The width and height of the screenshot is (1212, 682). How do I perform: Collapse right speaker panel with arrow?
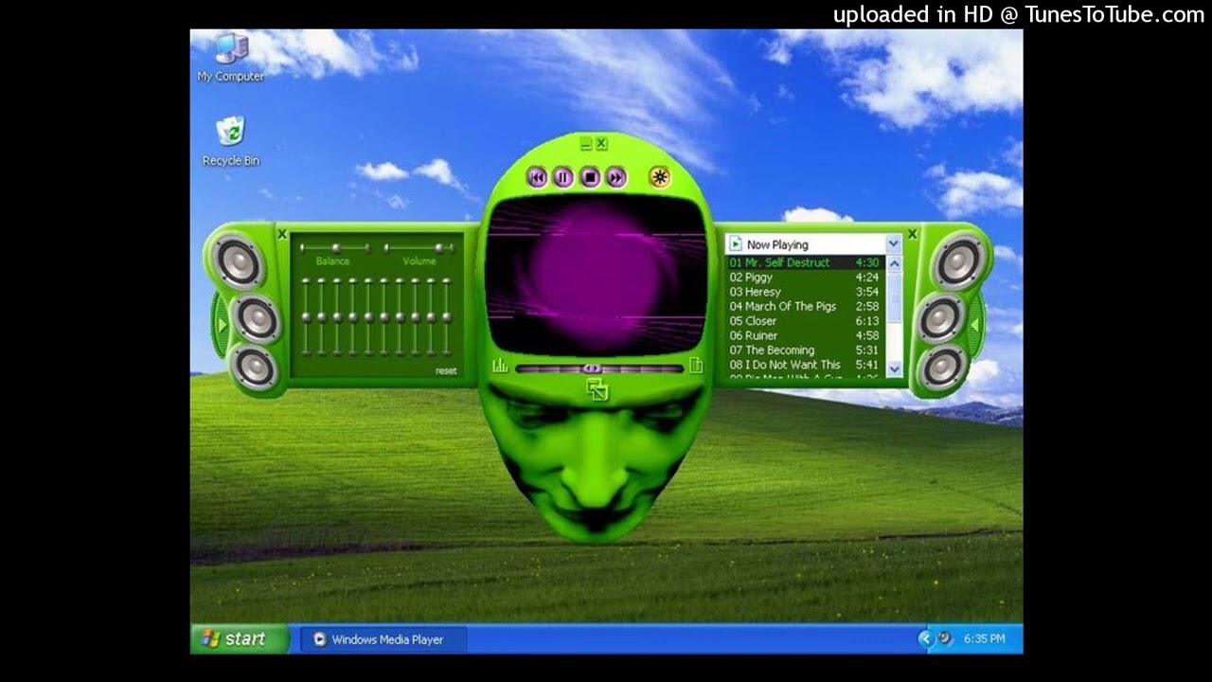(973, 325)
